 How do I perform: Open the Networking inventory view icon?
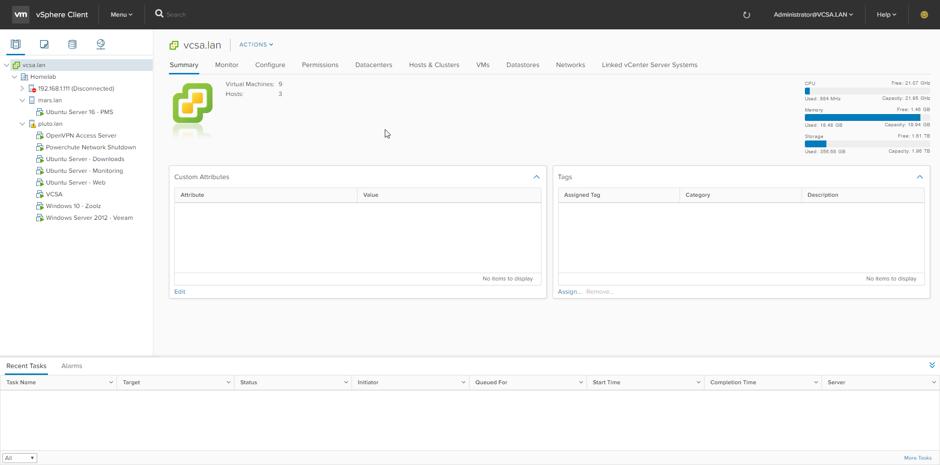coord(101,45)
